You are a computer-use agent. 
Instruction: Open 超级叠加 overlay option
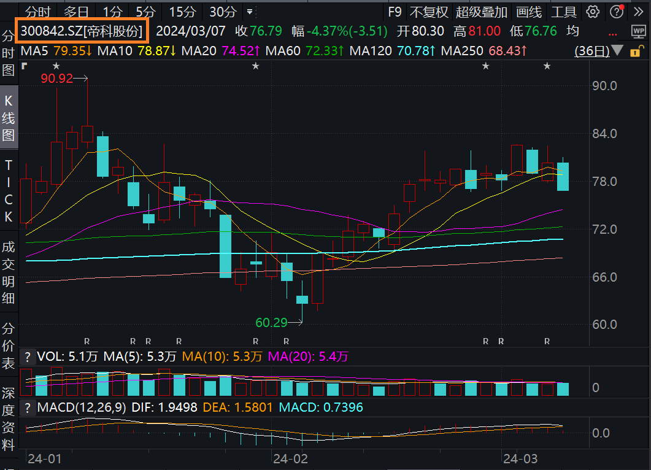tap(482, 12)
